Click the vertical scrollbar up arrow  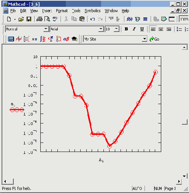184,47
